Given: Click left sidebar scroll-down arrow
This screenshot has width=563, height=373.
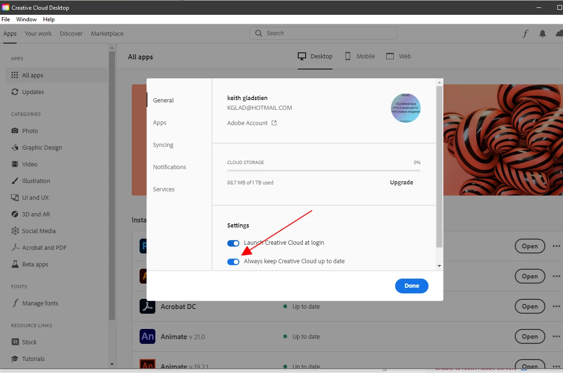Looking at the screenshot, I should coord(111,365).
